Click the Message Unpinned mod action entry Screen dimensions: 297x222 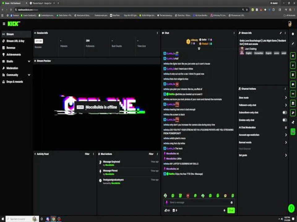pos(129,163)
